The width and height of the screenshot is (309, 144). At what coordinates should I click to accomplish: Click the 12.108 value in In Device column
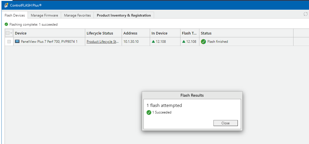[161, 42]
